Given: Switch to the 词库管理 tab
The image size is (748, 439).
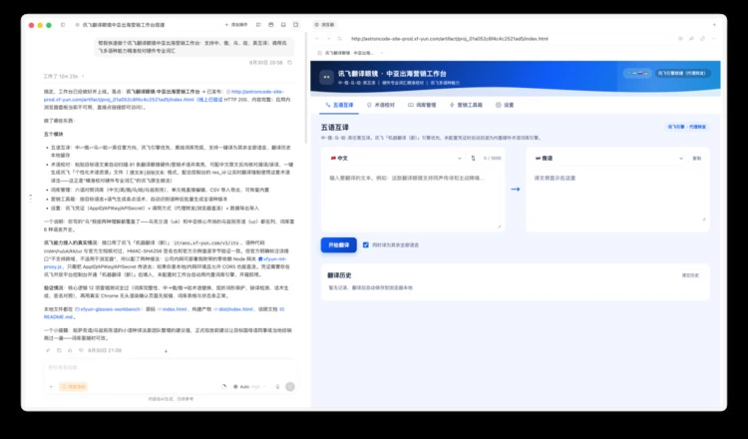Looking at the screenshot, I should click(x=422, y=105).
